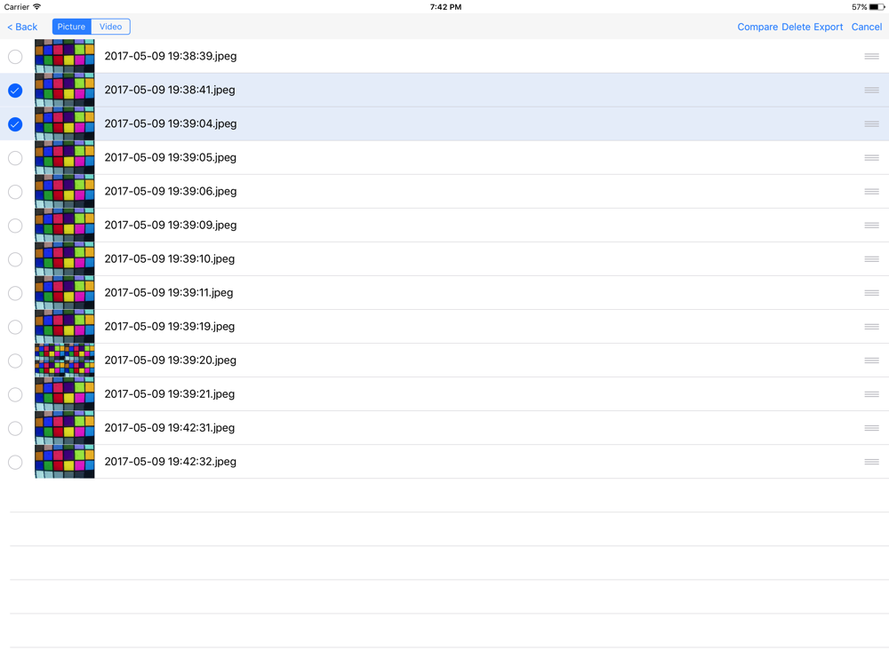Tap the reorder handle for 19:39:19.jpeg
The height and width of the screenshot is (666, 889).
tap(871, 327)
